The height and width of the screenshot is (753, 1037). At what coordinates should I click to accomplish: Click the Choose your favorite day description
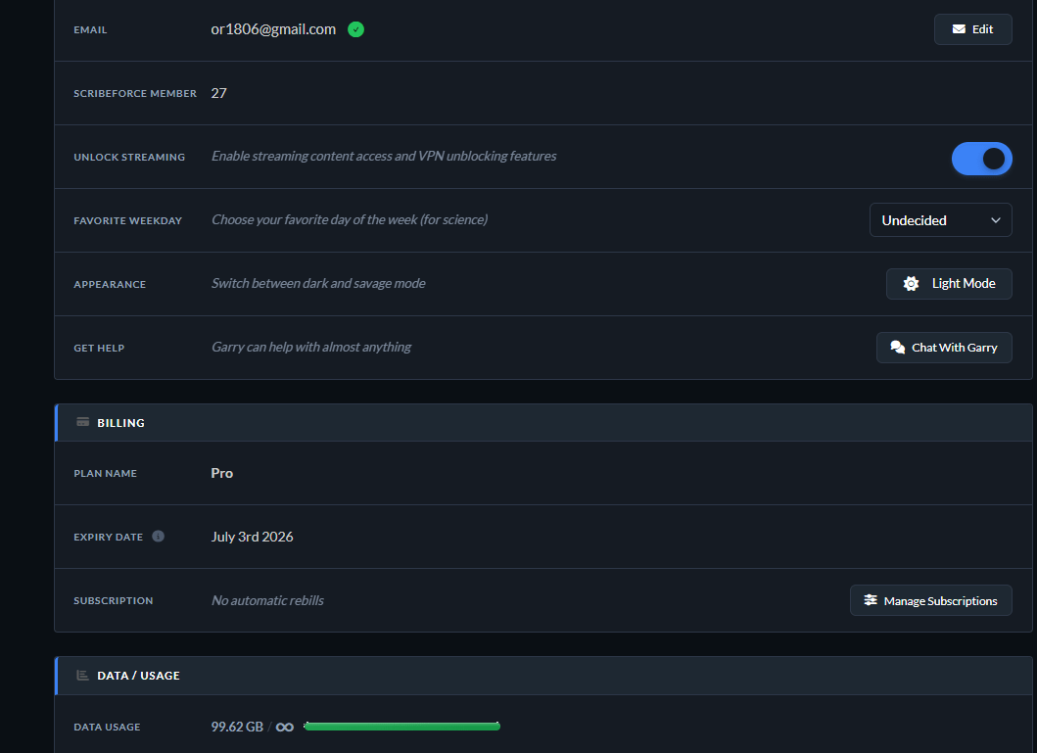pyautogui.click(x=350, y=220)
